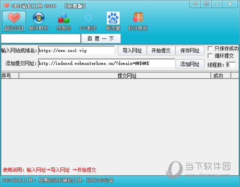240x187 pixels.
Task: Click the 导入网址 button
Action: click(132, 51)
